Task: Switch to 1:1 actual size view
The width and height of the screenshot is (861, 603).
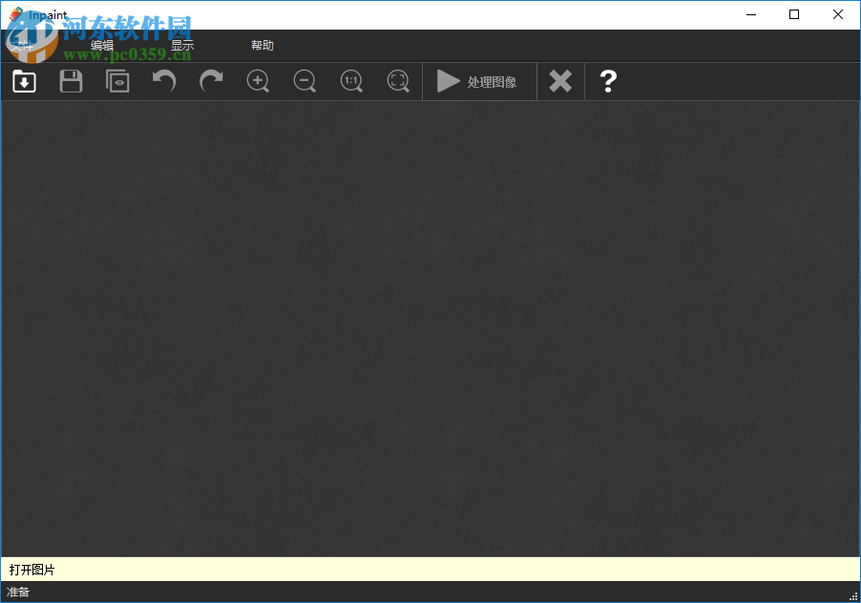Action: pyautogui.click(x=350, y=81)
